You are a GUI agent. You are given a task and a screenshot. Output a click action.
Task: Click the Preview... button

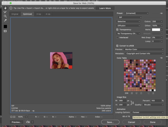pyautogui.click(x=16, y=122)
